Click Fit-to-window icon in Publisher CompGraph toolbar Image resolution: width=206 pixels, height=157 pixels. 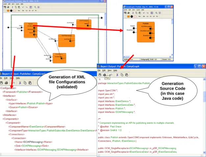39,7
